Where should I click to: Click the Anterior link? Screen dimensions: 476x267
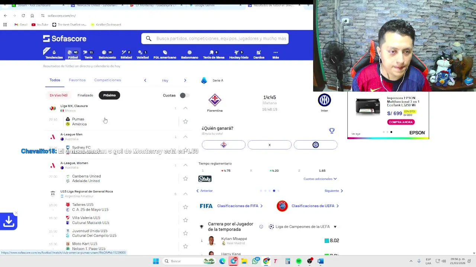click(205, 191)
